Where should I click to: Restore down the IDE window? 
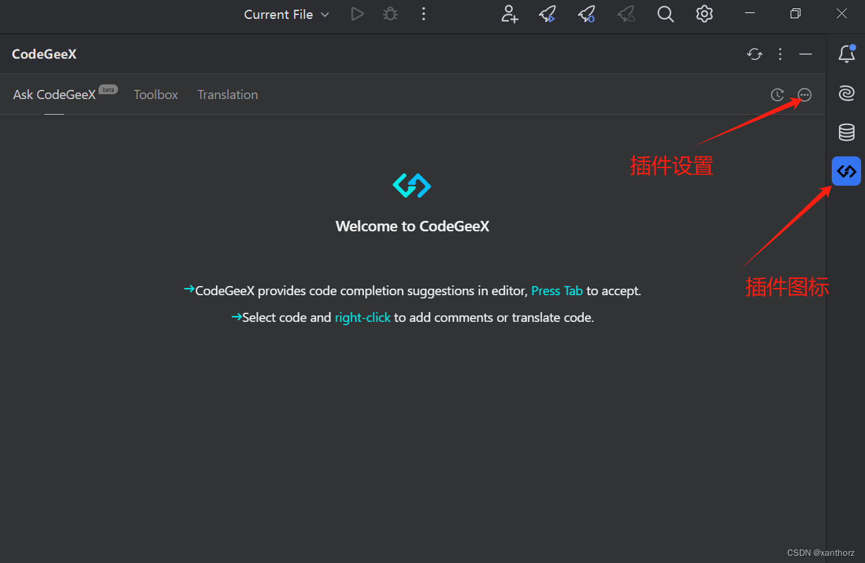795,14
